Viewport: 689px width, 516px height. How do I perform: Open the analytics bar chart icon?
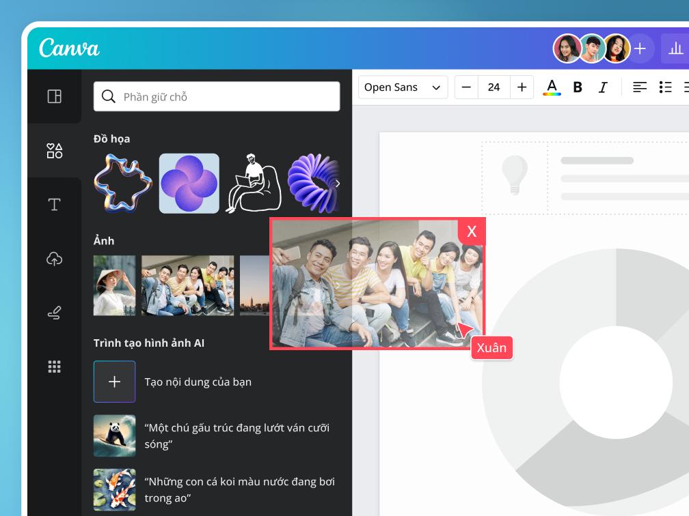675,48
